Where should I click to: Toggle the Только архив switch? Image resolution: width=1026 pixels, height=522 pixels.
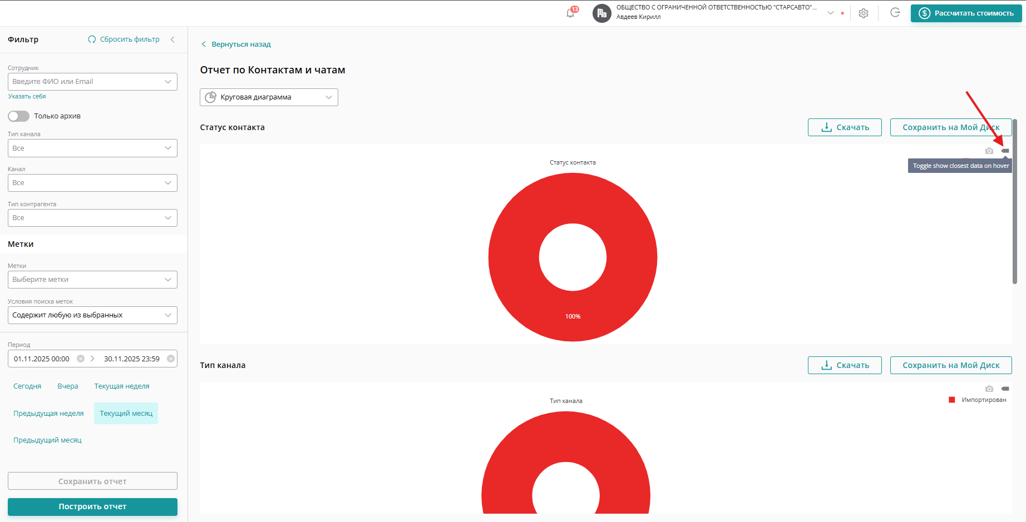18,116
